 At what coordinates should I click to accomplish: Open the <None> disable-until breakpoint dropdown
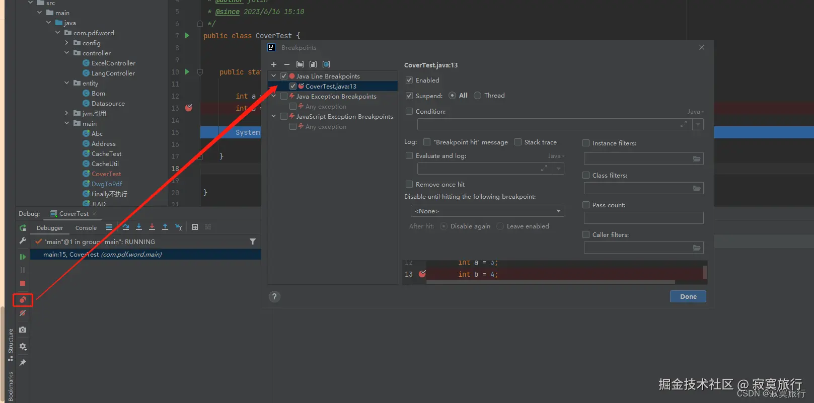487,211
